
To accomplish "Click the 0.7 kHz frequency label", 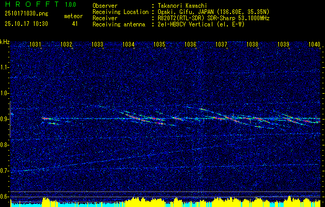I will click(x=4, y=171).
